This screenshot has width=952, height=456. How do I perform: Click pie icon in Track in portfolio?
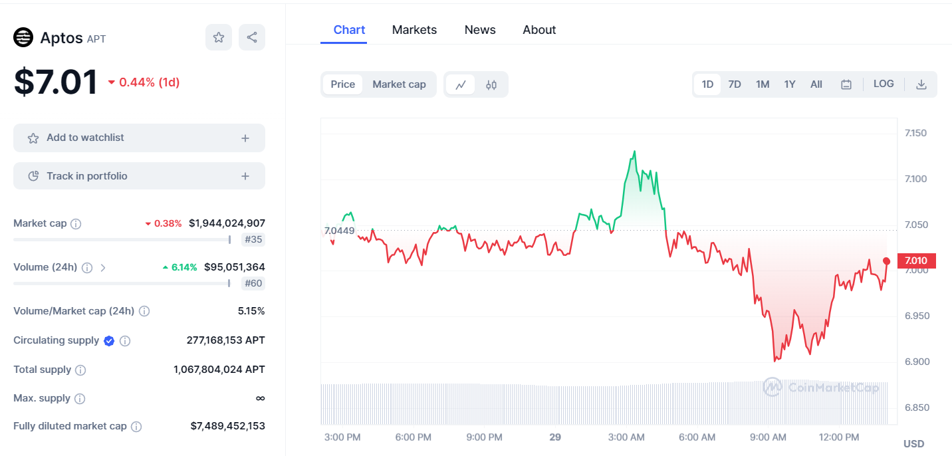click(x=33, y=176)
